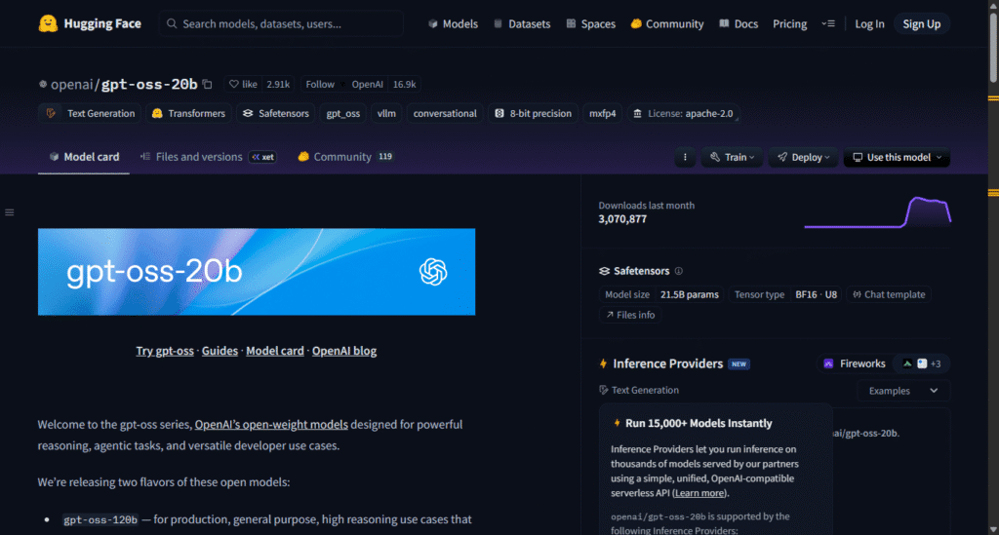Image resolution: width=999 pixels, height=535 pixels.
Task: Open the Model card link below banner
Action: [x=274, y=351]
